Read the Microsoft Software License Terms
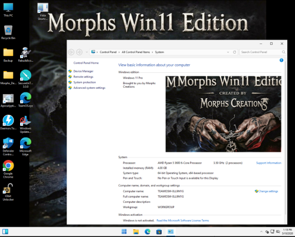The width and height of the screenshot is (295, 237). (183, 221)
